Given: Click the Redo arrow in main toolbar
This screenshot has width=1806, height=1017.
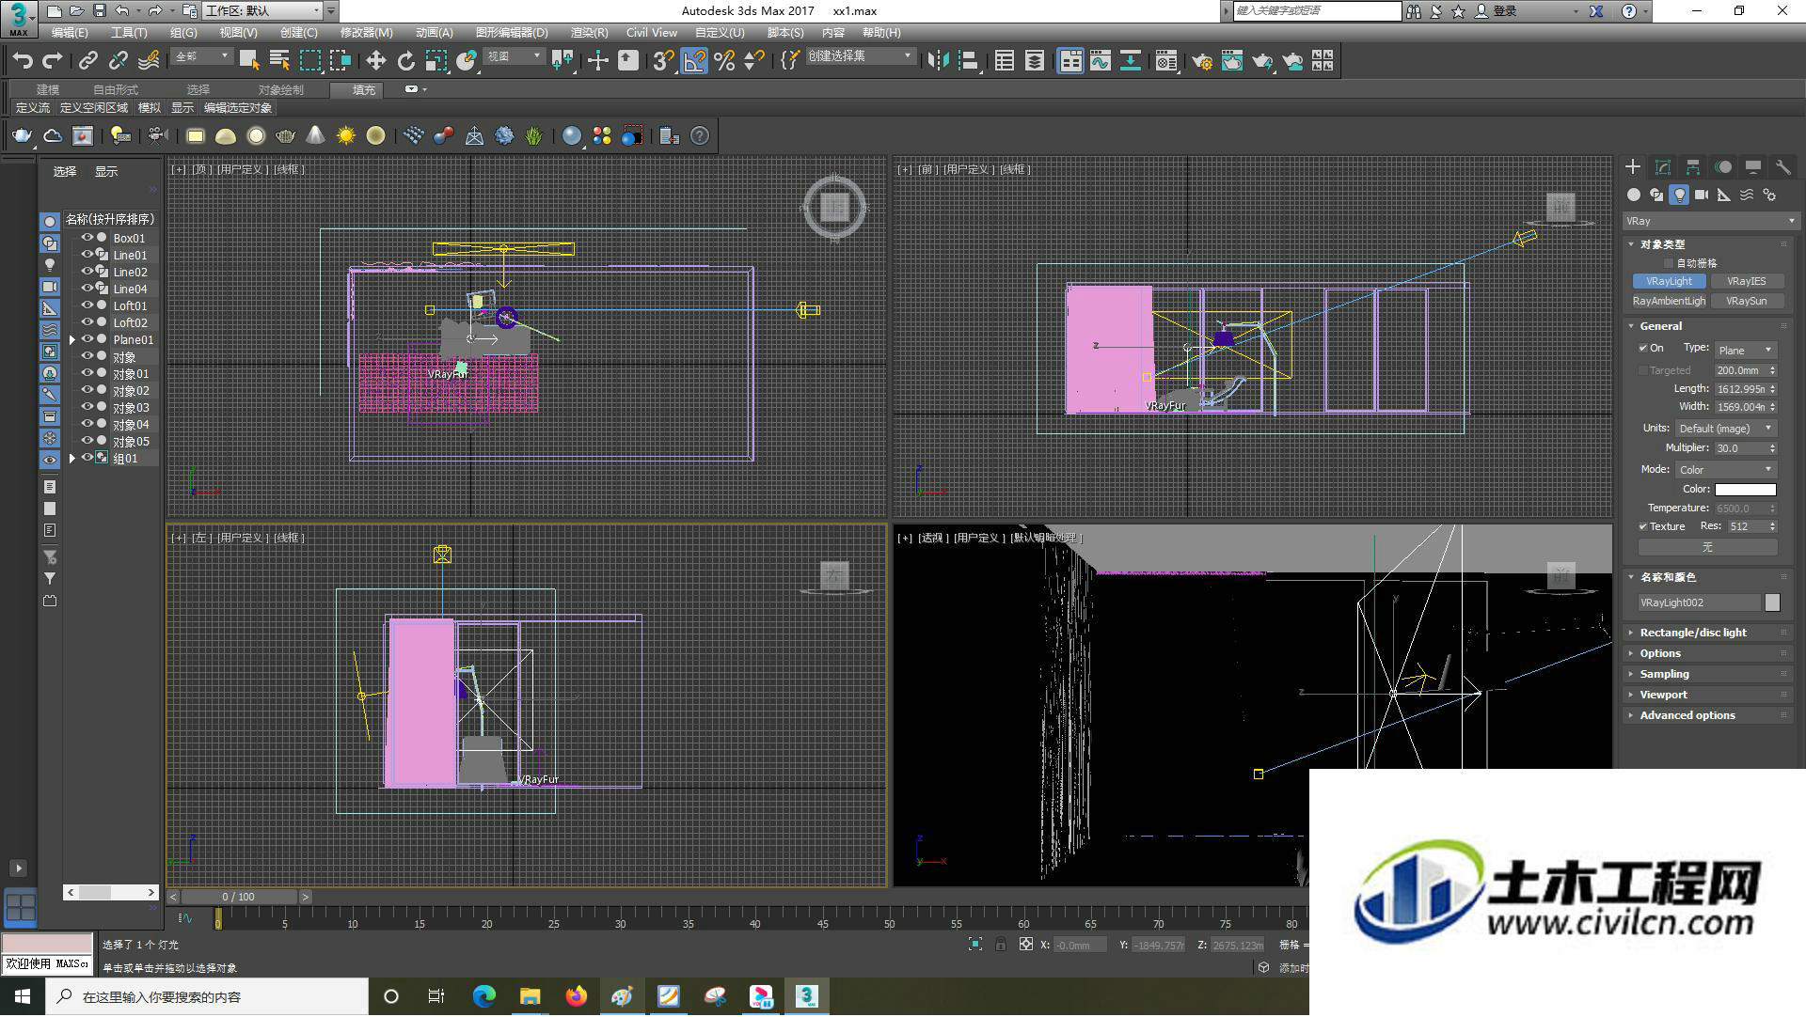Looking at the screenshot, I should coord(53,61).
